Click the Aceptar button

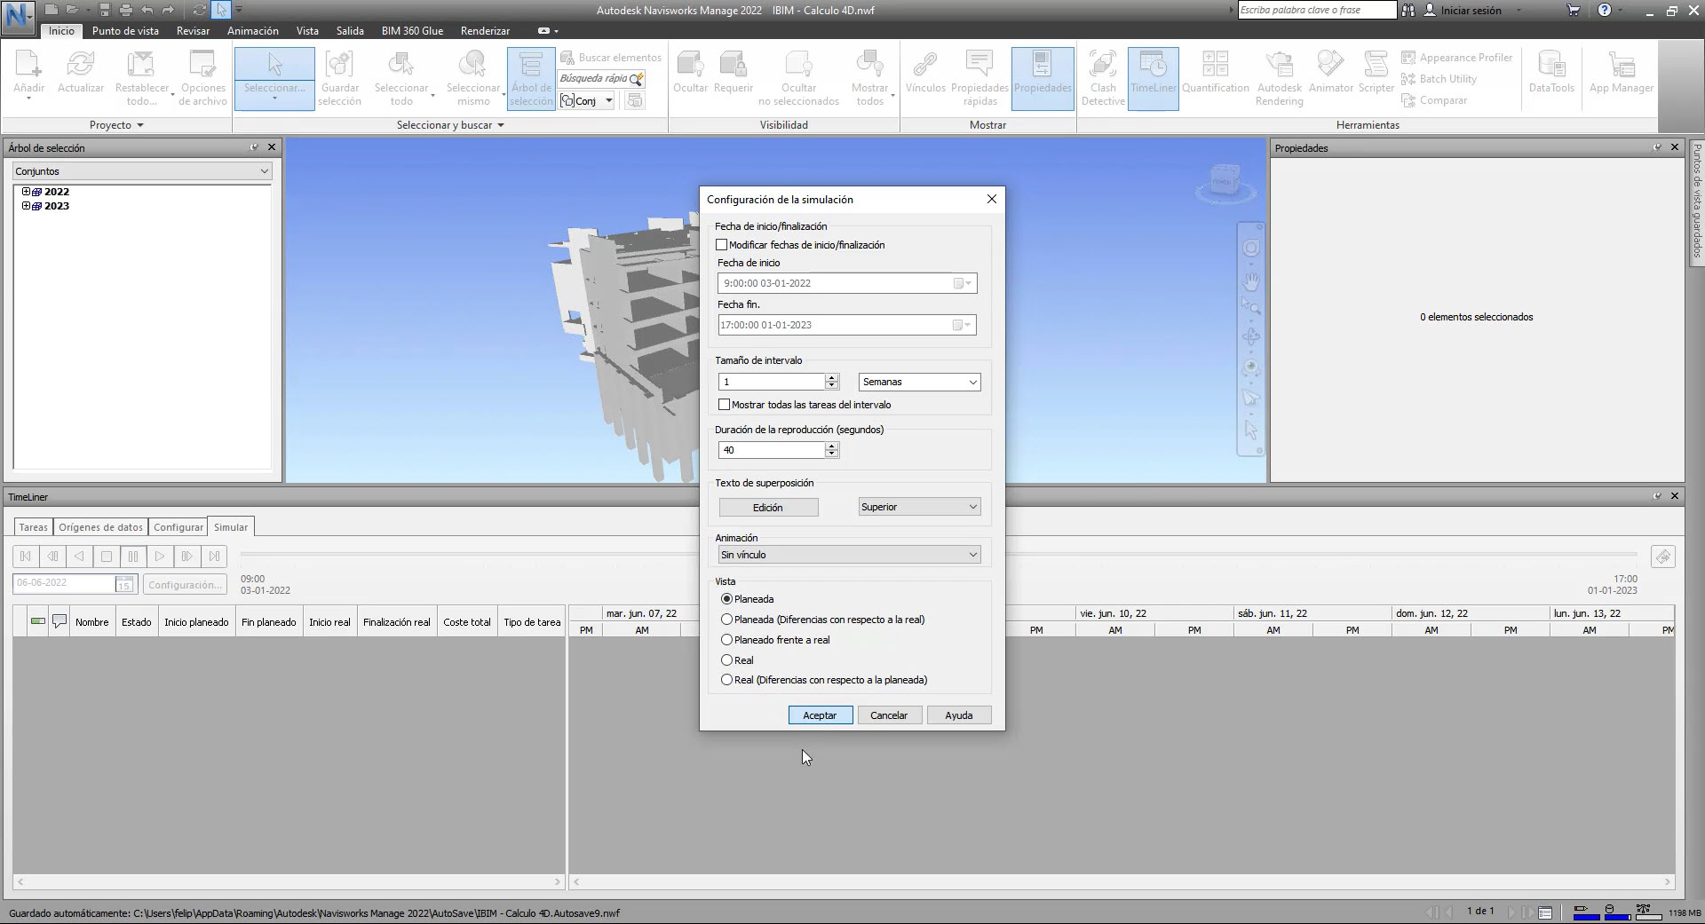[x=820, y=715]
